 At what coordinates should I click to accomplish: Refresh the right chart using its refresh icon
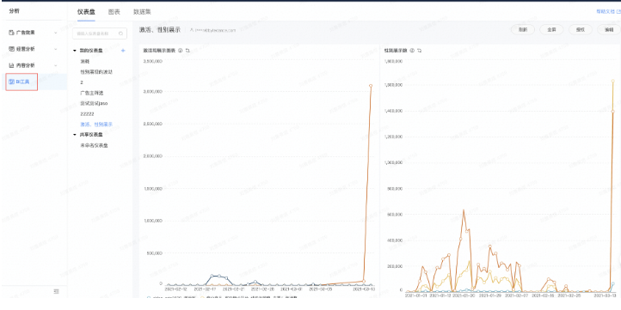pos(420,51)
